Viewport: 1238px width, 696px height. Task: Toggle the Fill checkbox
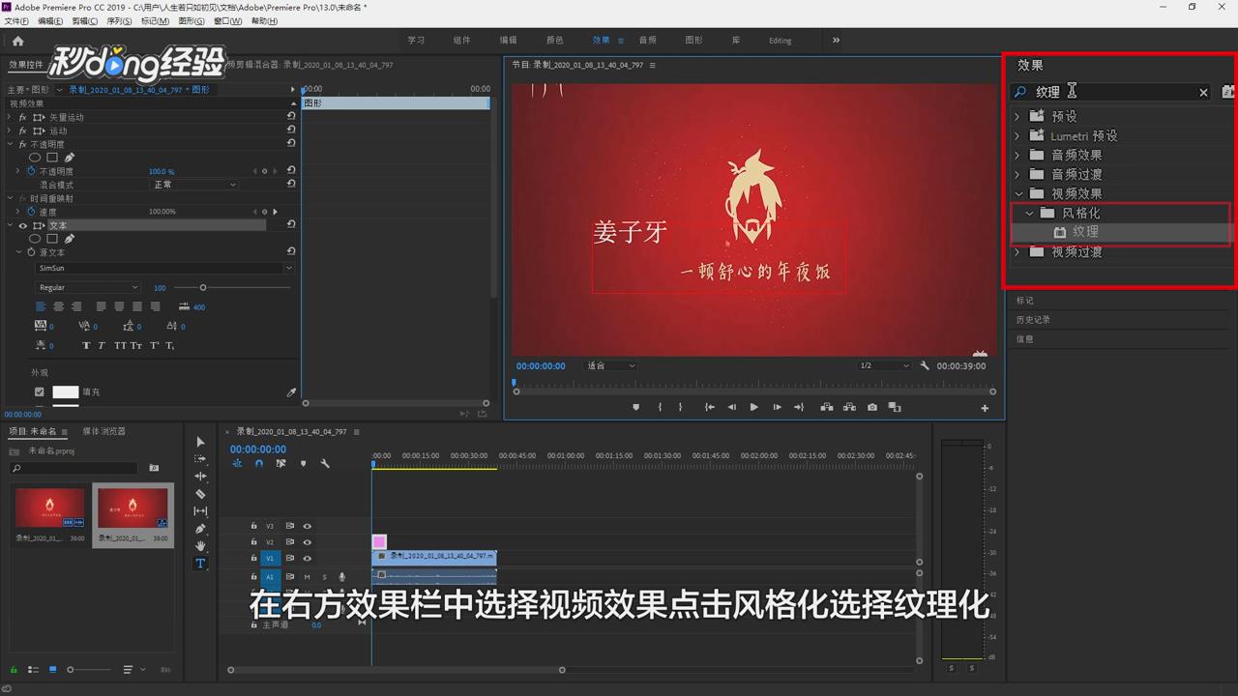tap(40, 392)
